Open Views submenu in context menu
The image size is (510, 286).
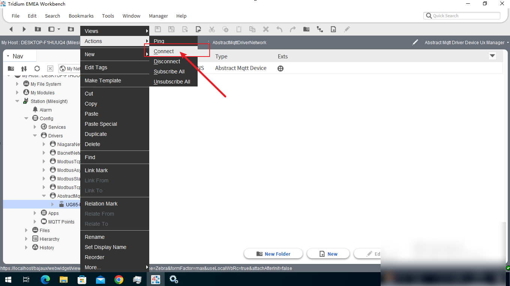115,31
